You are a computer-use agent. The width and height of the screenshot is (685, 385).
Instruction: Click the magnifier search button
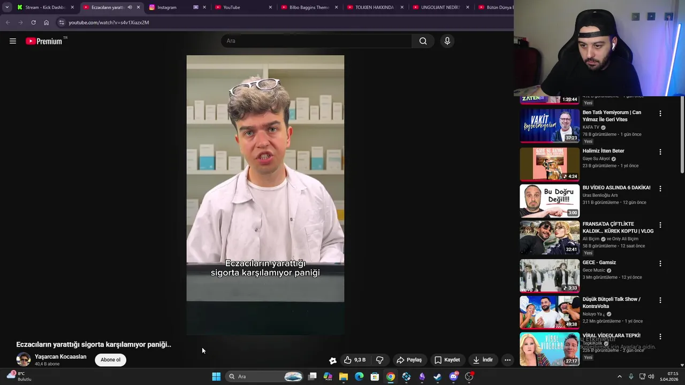423,41
